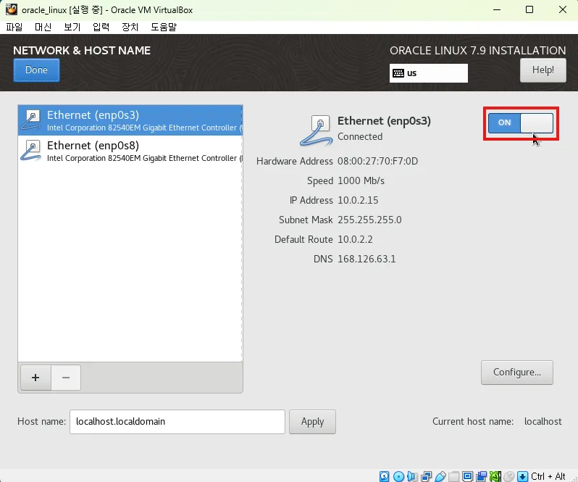
Task: Toggle the enp0s3 ON/OFF network switch
Action: 521,123
